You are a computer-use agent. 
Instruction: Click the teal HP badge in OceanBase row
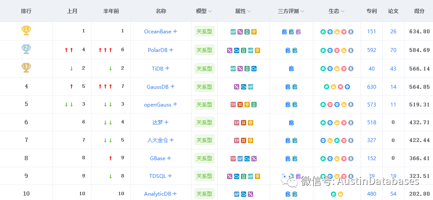pyautogui.click(x=233, y=32)
